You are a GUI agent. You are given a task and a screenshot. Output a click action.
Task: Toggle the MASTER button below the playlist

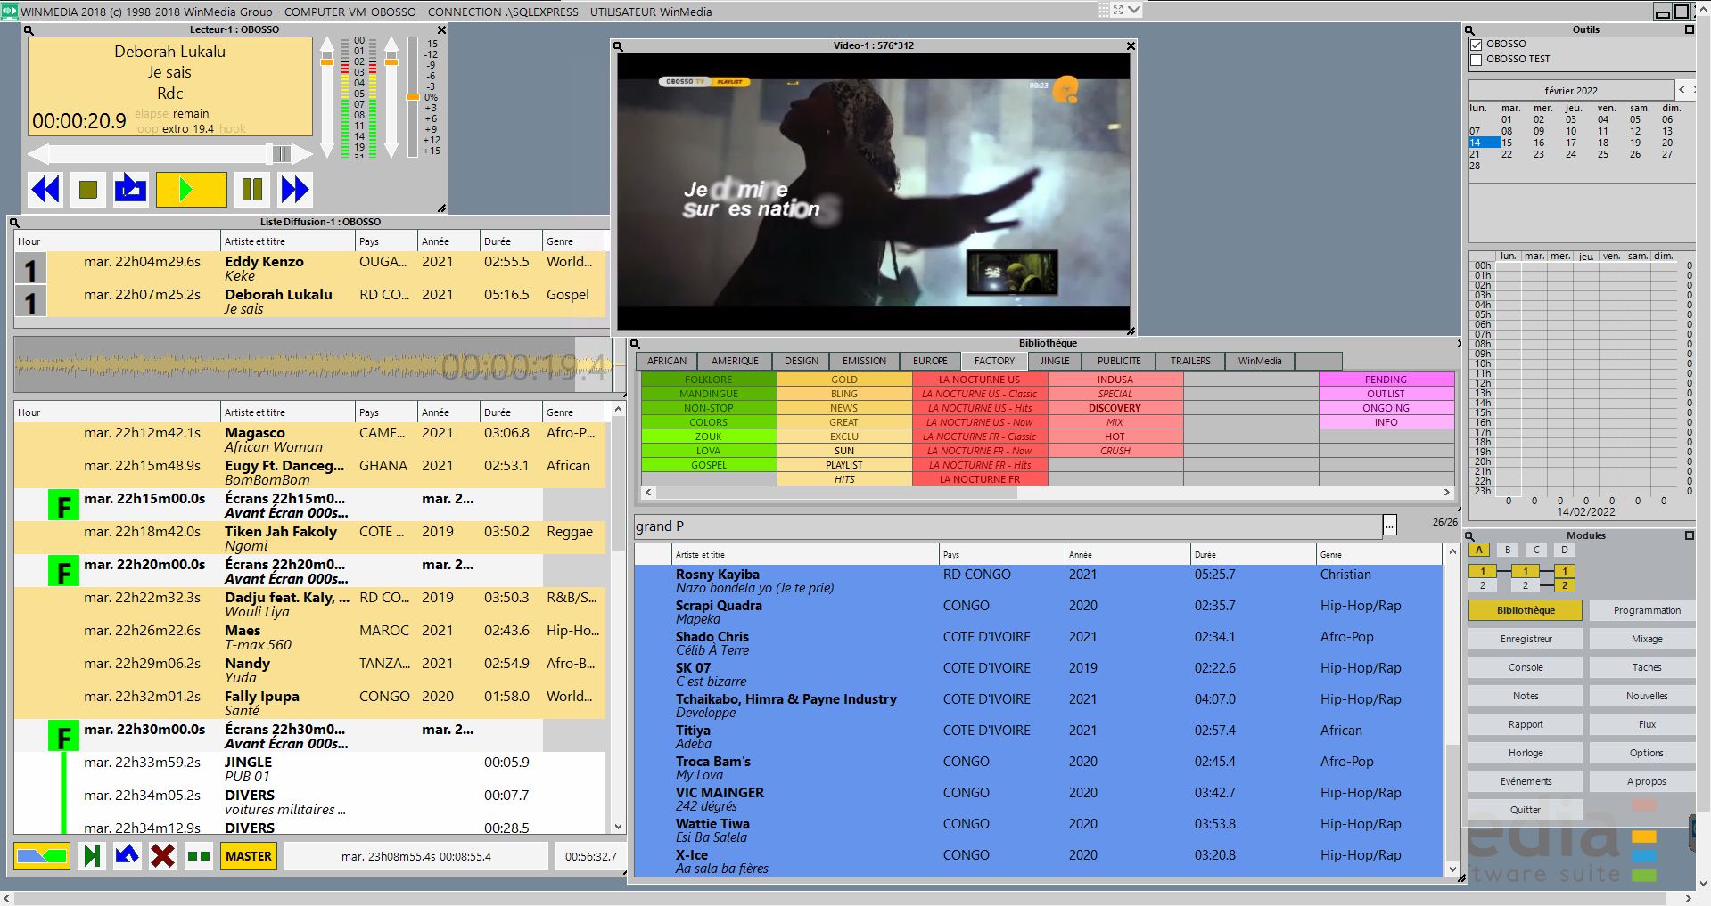[x=248, y=856]
